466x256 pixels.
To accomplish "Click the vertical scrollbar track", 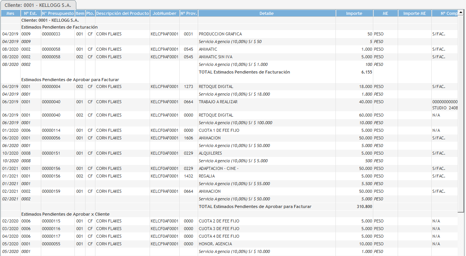I will (461, 232).
